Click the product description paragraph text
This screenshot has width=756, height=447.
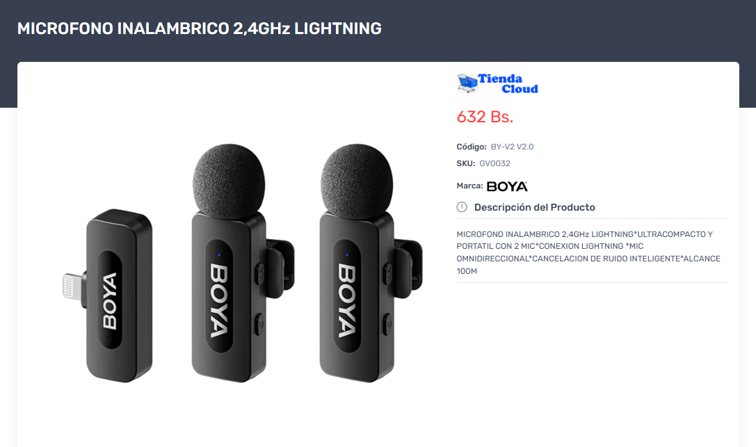tap(588, 252)
